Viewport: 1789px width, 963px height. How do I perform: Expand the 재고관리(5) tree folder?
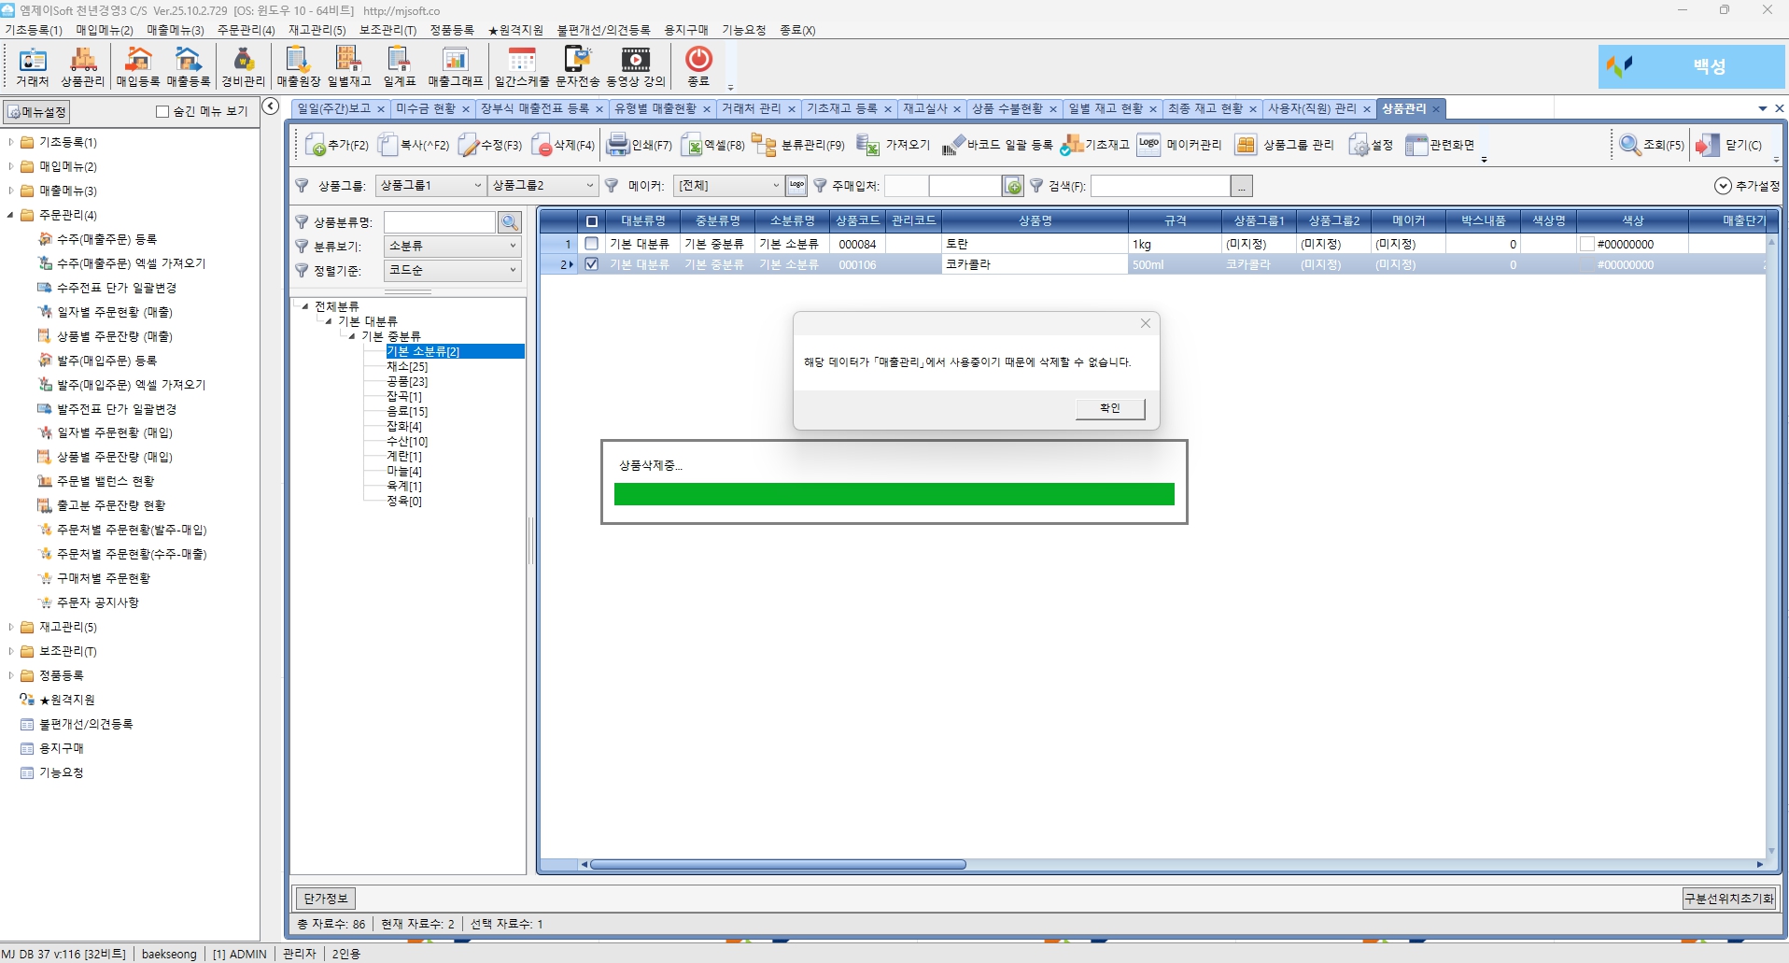point(11,627)
